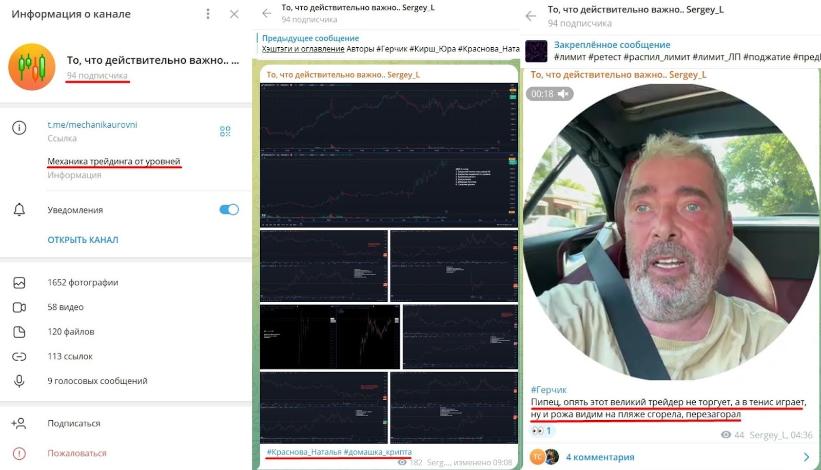Screen dimensions: 821x470
Task: Click the #Герчик hashtag
Action: [x=549, y=390]
